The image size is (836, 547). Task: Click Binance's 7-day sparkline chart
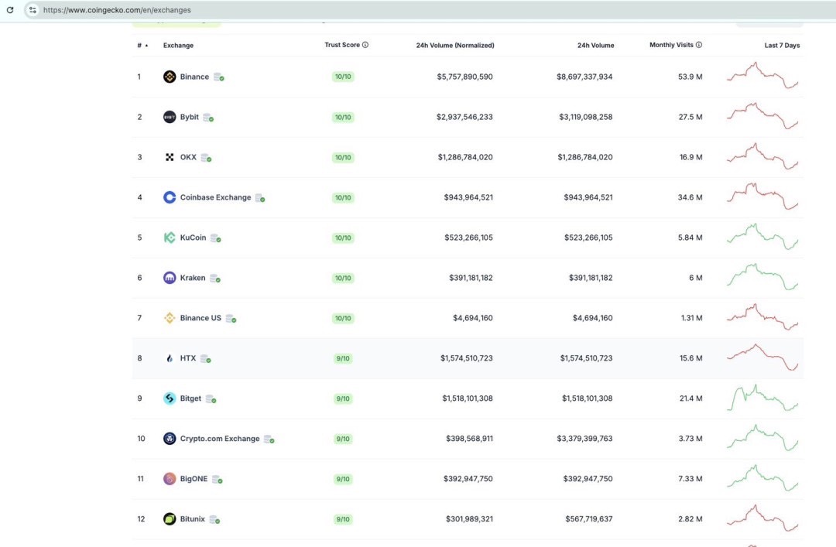click(762, 76)
